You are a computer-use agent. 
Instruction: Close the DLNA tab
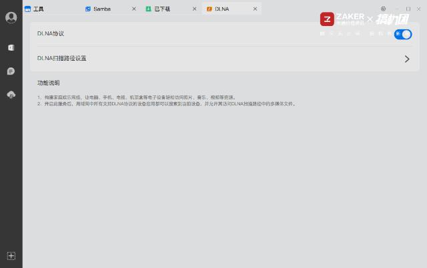(255, 9)
